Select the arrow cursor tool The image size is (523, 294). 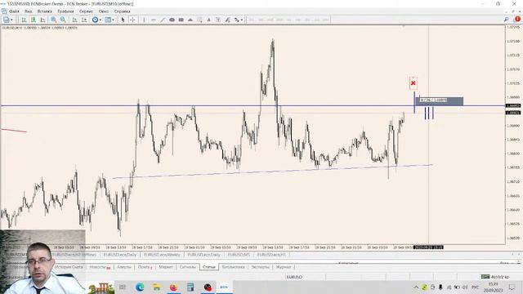(123, 20)
